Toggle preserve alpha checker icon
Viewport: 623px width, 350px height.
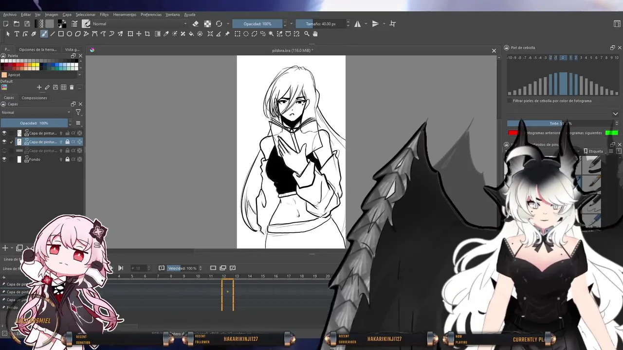(207, 23)
